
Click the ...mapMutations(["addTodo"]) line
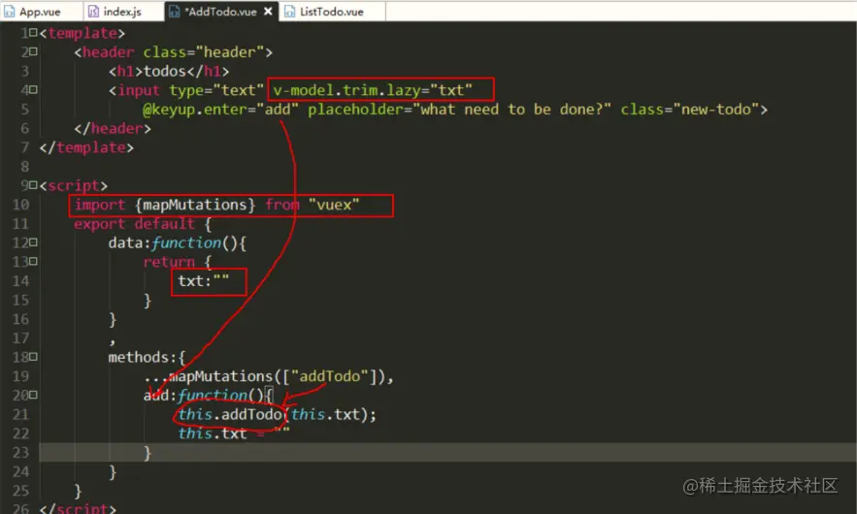(x=269, y=376)
